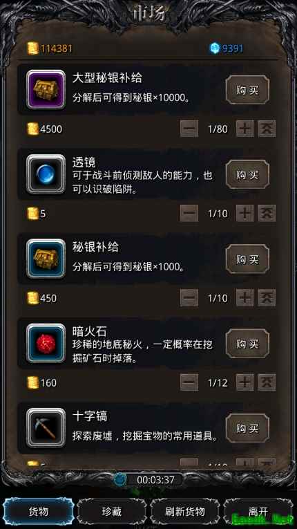Increase 大型秘银补给 quantity with plus
297x529 pixels.
coord(245,129)
